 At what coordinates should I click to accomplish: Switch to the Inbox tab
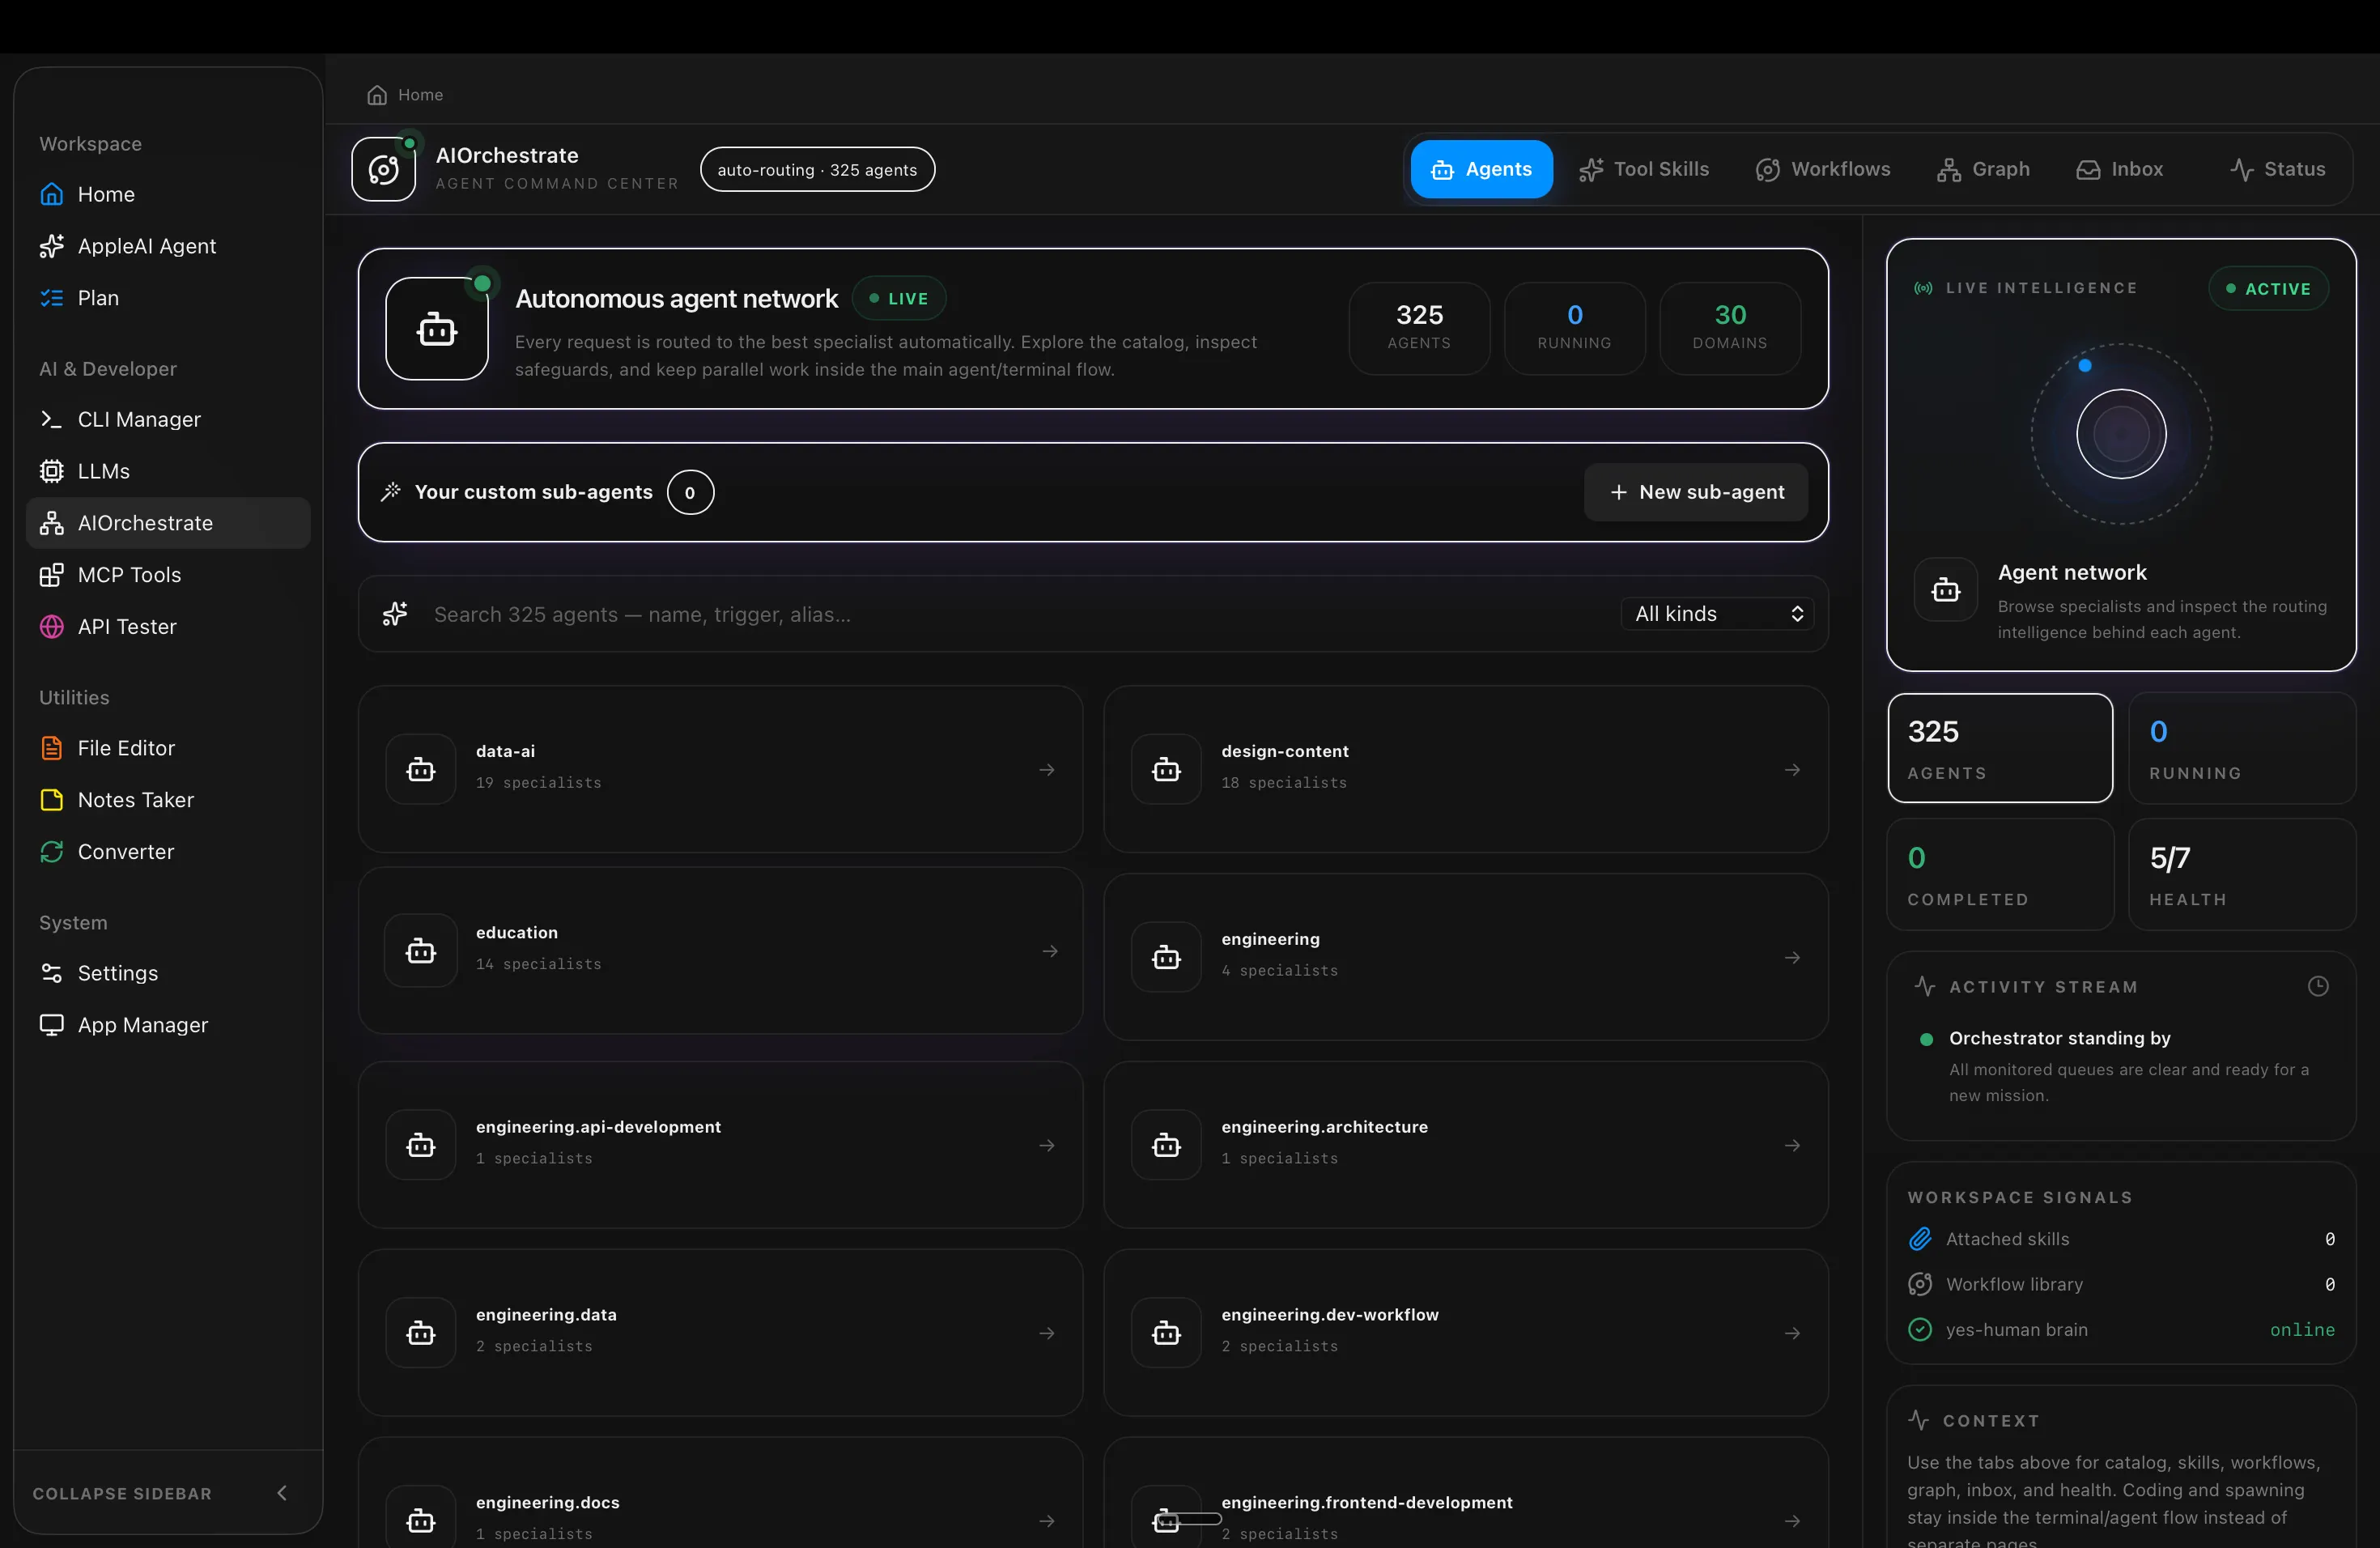click(x=2120, y=169)
